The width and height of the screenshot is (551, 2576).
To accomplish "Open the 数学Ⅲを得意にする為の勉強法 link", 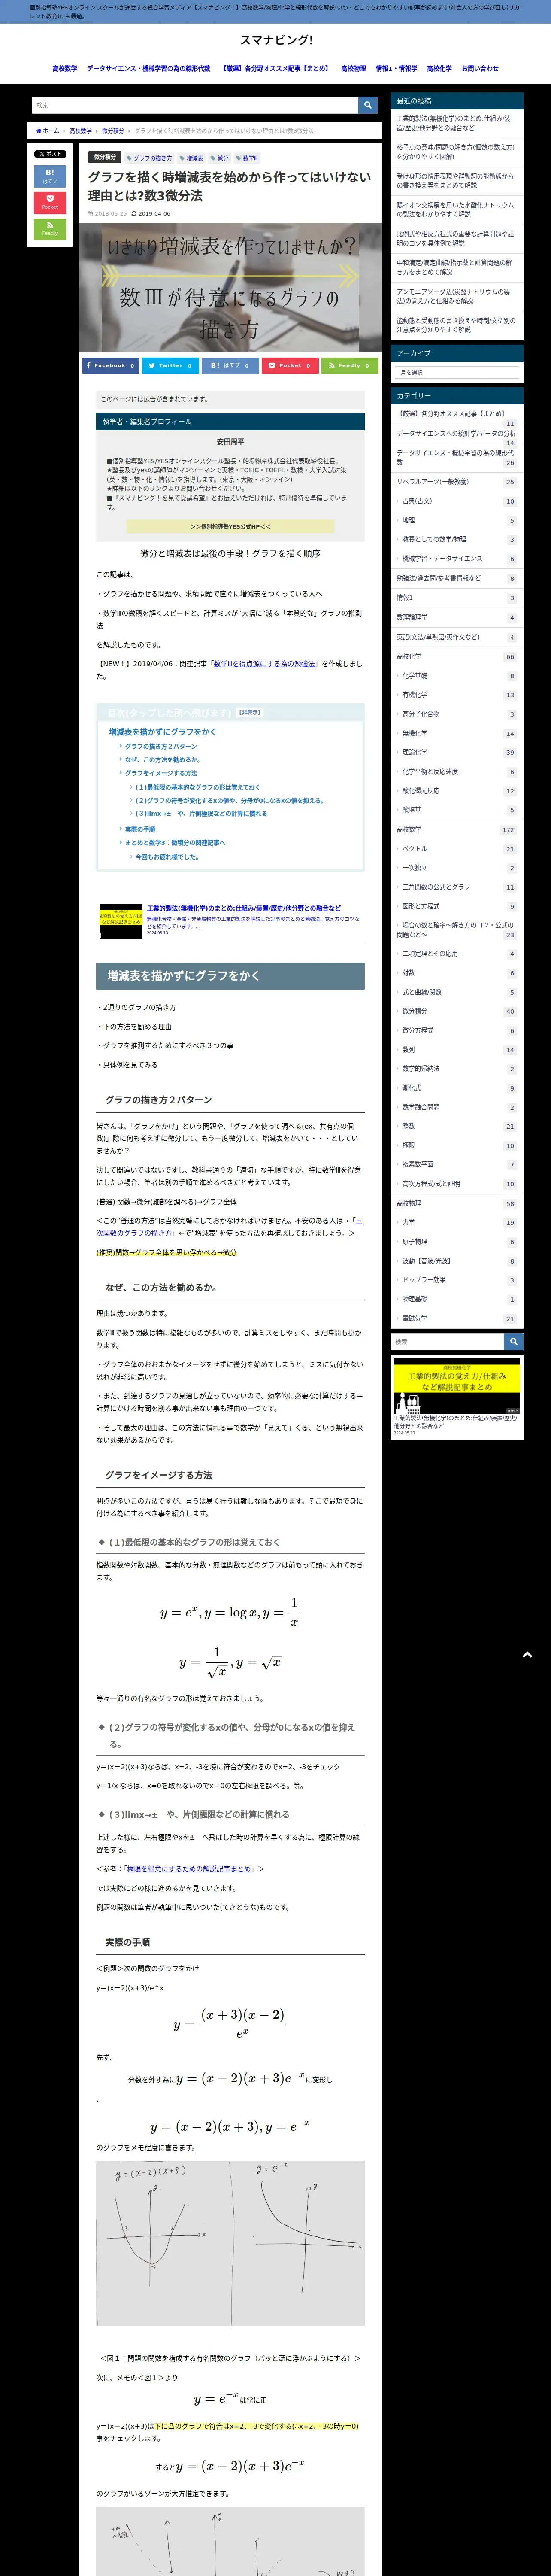I will click(x=265, y=664).
